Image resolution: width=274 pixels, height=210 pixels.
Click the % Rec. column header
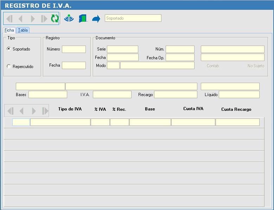(x=119, y=109)
